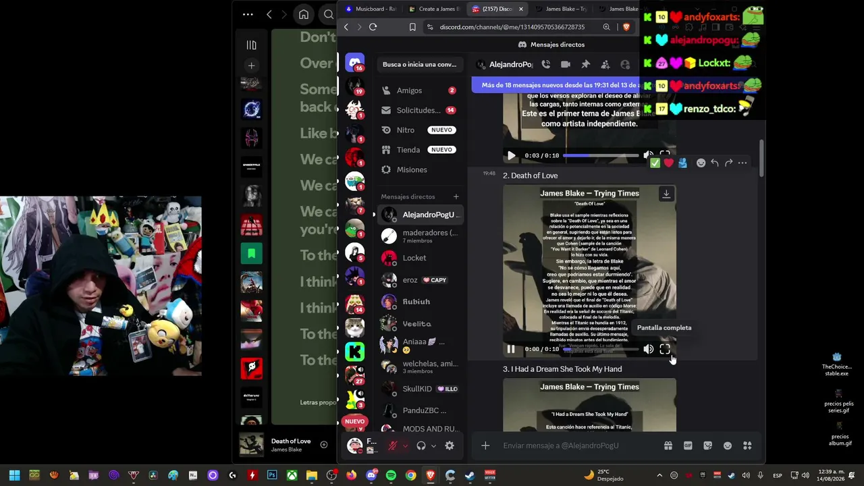Open the attachment plus menu in message bar
This screenshot has height=486, width=864.
pyautogui.click(x=485, y=446)
